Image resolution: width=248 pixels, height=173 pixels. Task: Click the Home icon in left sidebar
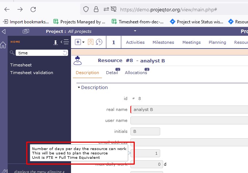(x=3, y=45)
